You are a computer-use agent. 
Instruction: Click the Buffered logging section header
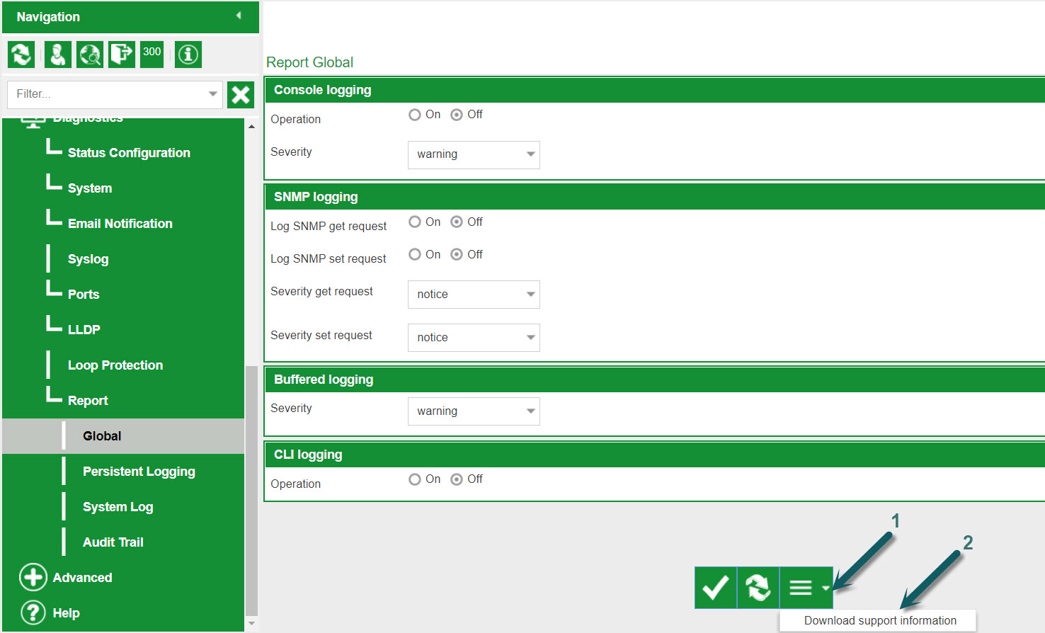[654, 380]
